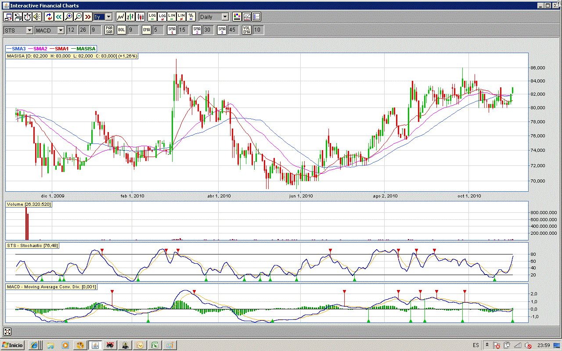Open the Daily interval dropdown
Viewport: 562px width, 351px height.
coord(225,17)
